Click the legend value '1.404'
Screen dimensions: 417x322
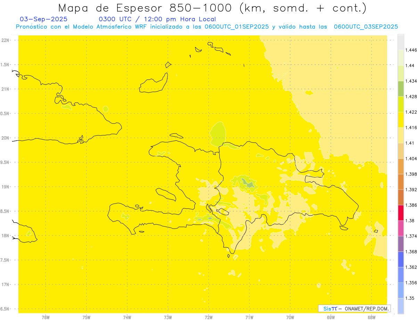pyautogui.click(x=411, y=159)
